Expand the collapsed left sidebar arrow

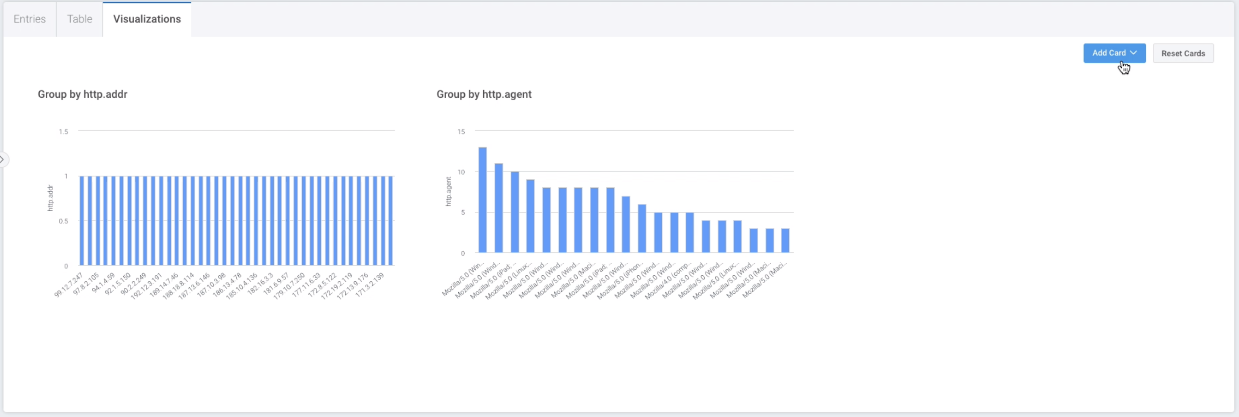[3, 159]
